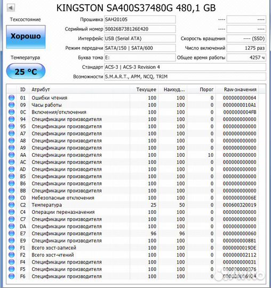Click the status orb for row E9
271x288 pixels.
12,241
